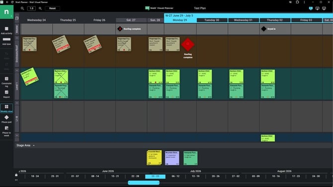Select the Add activity tool

[6, 30]
